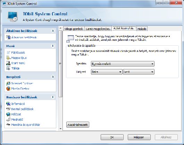Open Memória és gyorsítótár settings
Screen dimensions: 184x145
click(x=26, y=125)
